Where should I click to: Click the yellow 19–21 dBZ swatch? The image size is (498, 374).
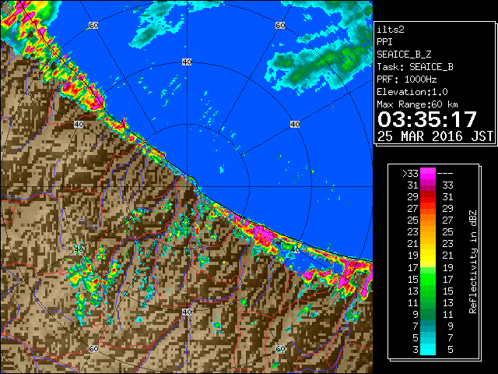point(428,256)
